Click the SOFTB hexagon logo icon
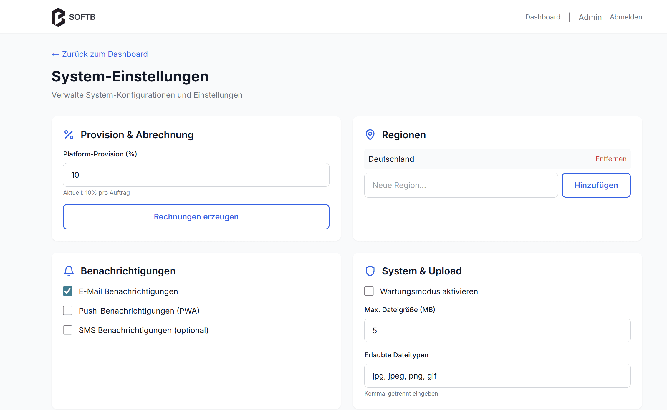 coord(58,17)
